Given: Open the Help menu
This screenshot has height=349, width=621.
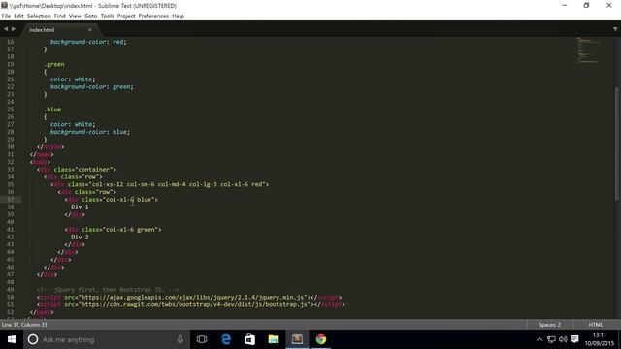Looking at the screenshot, I should tap(178, 16).
